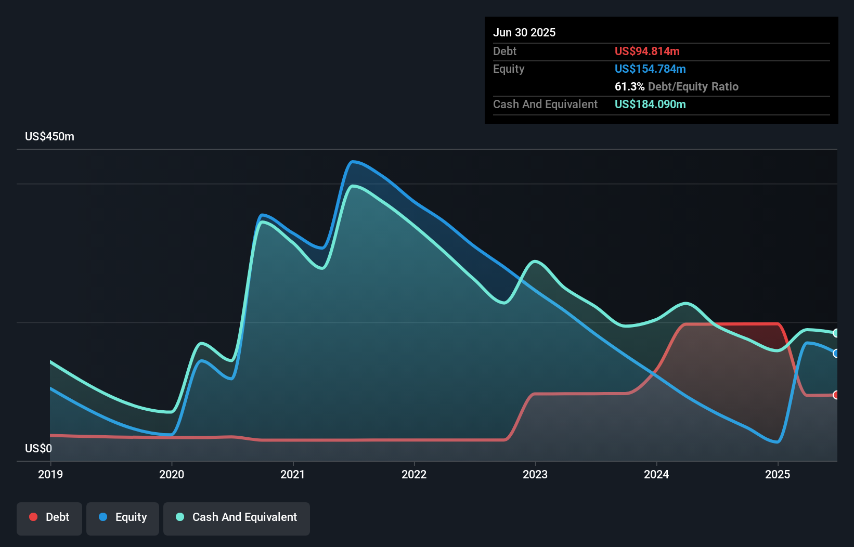Click the 2023 x-axis label
The width and height of the screenshot is (854, 547).
pos(535,474)
